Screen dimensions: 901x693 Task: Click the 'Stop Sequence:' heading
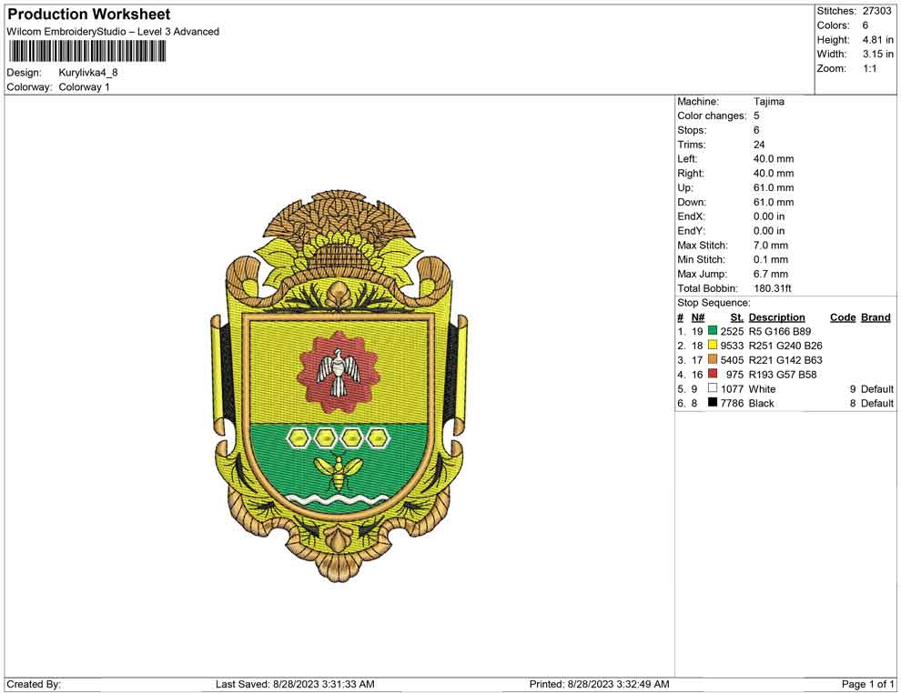[714, 303]
